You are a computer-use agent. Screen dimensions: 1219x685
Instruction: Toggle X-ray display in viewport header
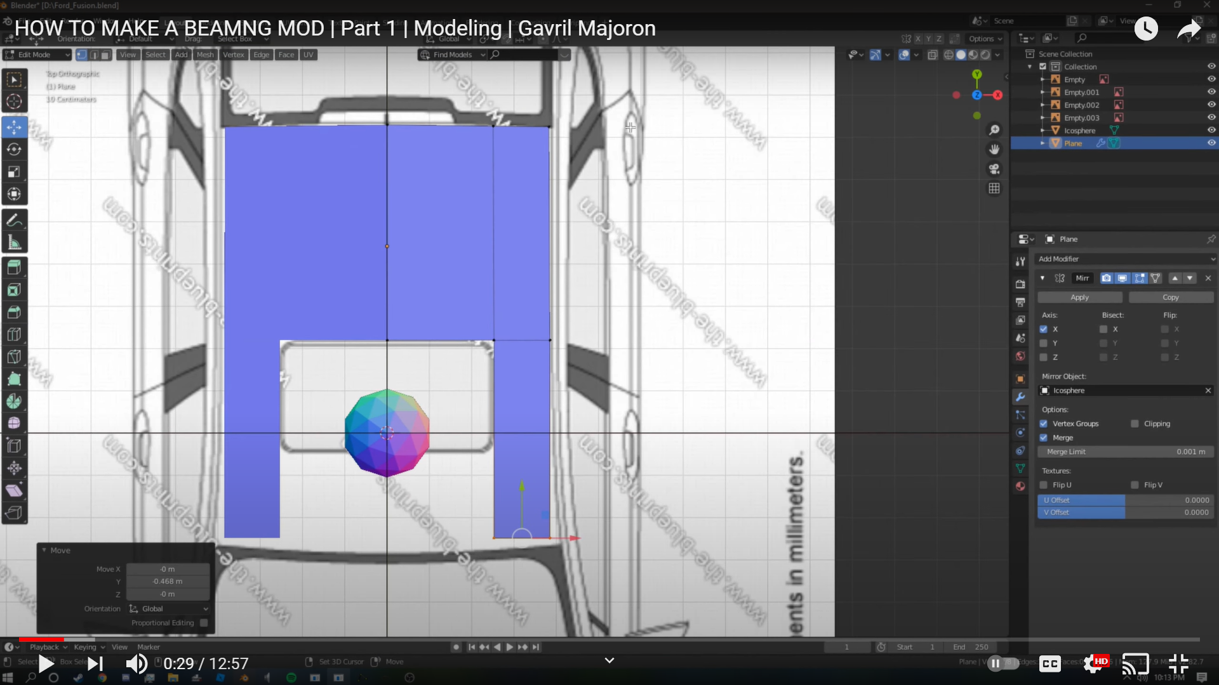pyautogui.click(x=933, y=55)
